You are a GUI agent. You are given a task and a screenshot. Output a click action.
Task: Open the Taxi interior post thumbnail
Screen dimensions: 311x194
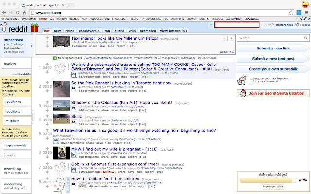click(x=62, y=41)
